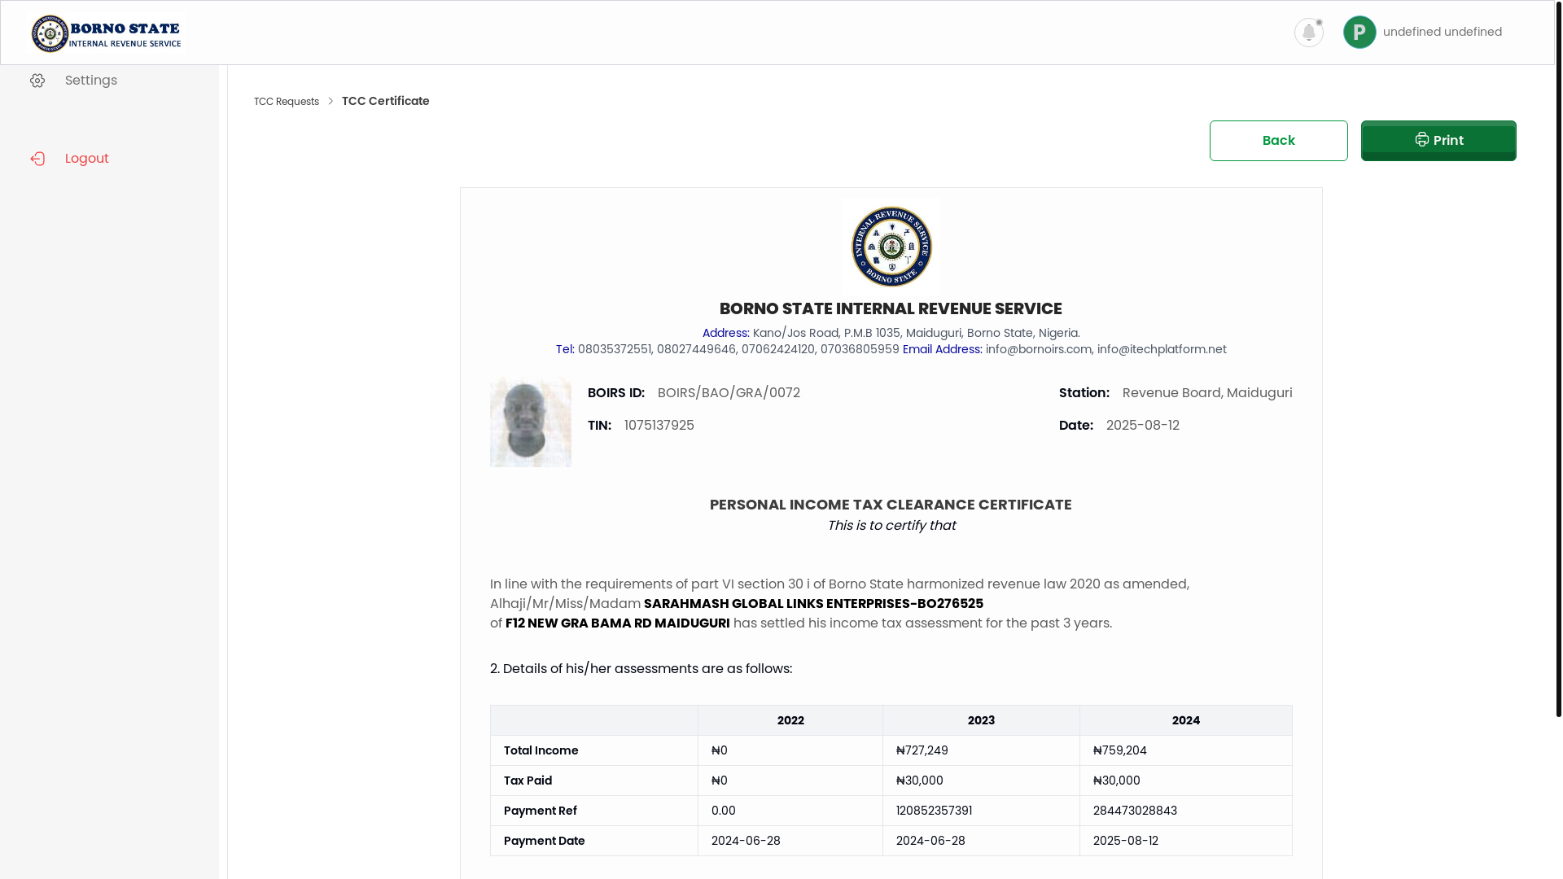
Task: Select Logout in the sidebar
Action: (87, 159)
